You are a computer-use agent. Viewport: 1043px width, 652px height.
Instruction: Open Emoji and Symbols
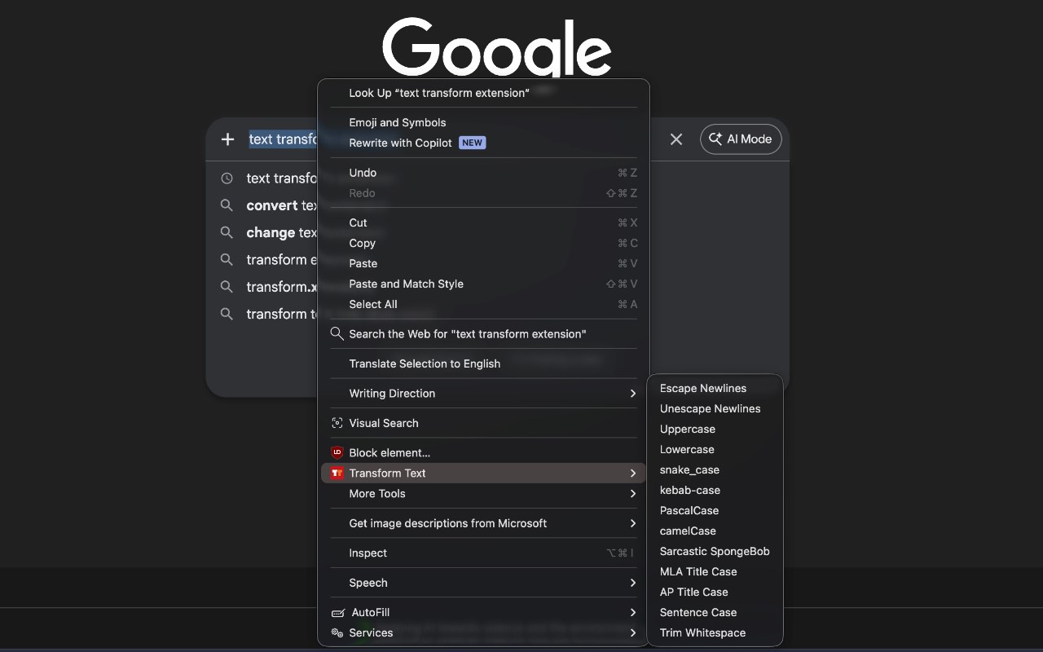point(483,122)
